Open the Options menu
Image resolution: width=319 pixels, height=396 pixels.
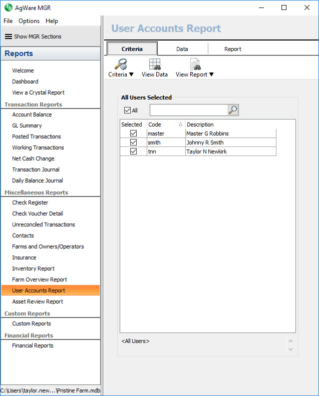(x=29, y=21)
